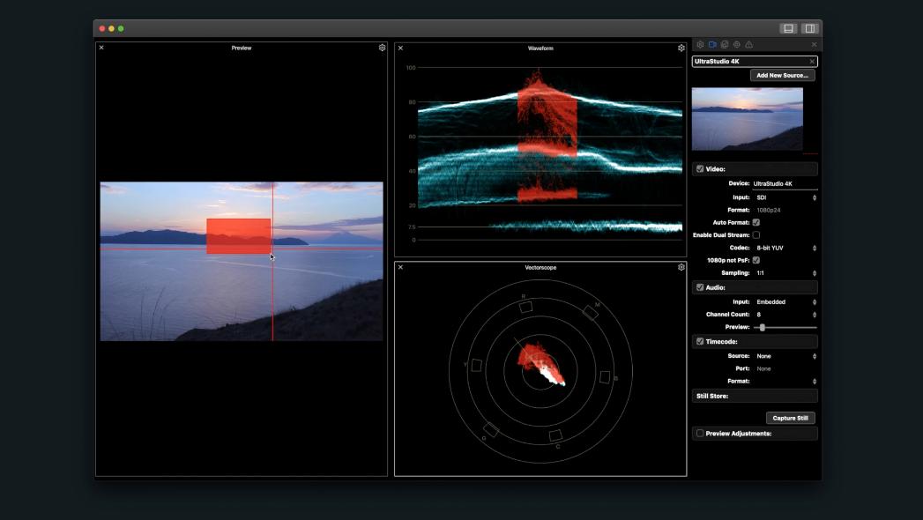Viewport: 923px width, 520px height.
Task: Open the video Input SDI dropdown
Action: [785, 197]
